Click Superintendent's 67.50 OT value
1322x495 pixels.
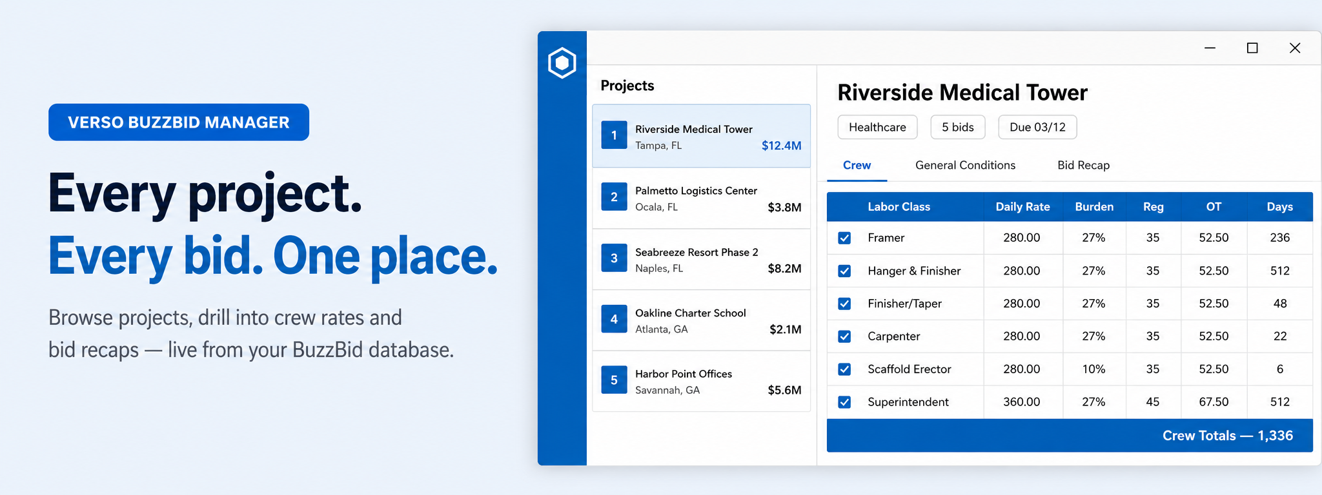[1214, 402]
